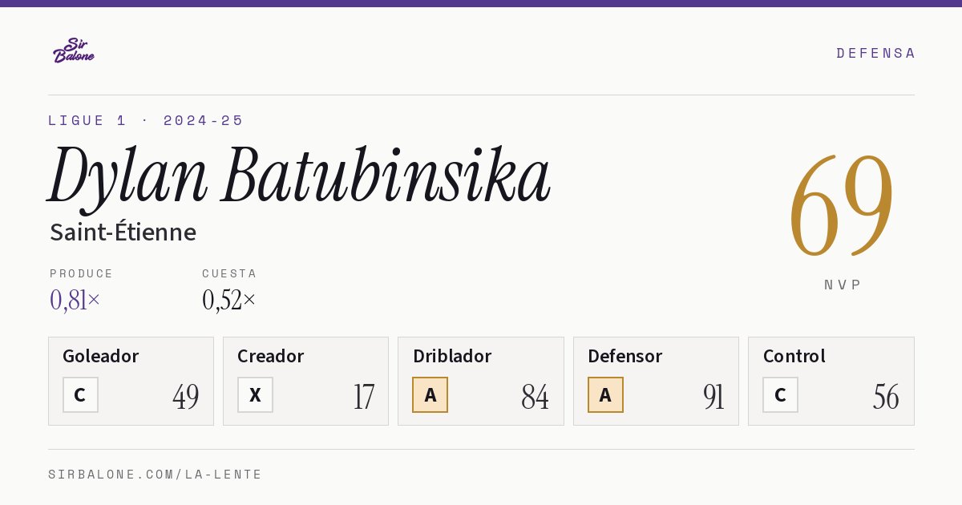Click the player name Dylan Batubinsika
Screen dimensions: 962x505
click(x=300, y=175)
